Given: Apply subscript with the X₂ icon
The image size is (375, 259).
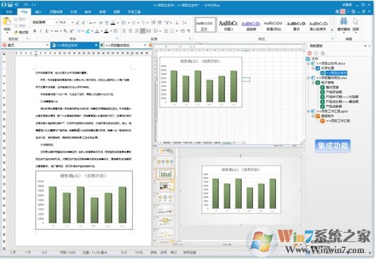Looking at the screenshot, I should (x=65, y=31).
